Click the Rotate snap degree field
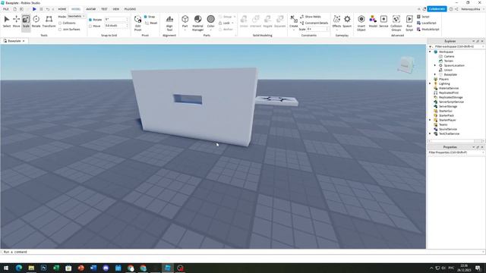Viewport: 486px width, 273px height. point(116,20)
